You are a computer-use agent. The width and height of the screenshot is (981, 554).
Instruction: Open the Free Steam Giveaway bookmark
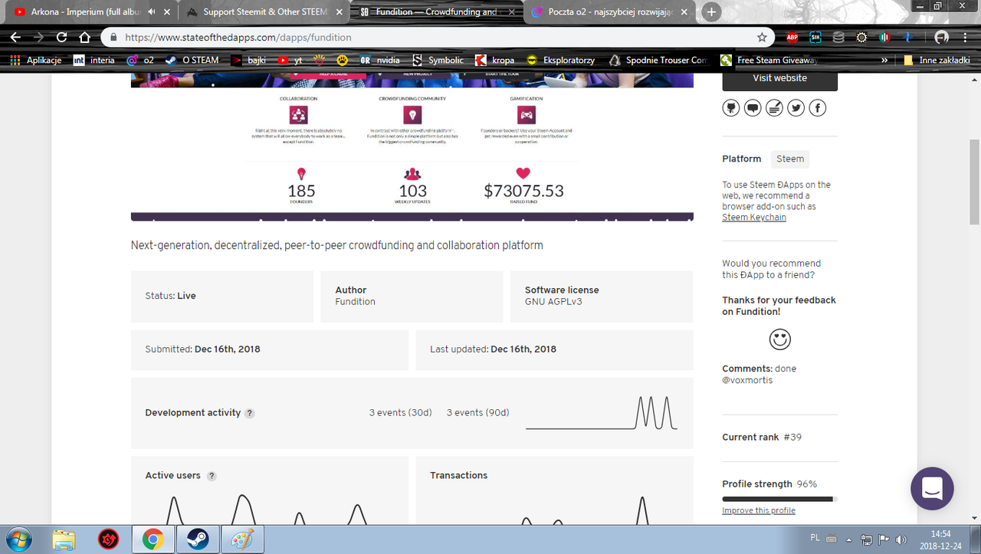[x=769, y=60]
